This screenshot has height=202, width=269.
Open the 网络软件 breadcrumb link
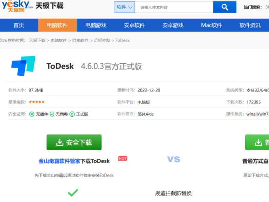[x=80, y=40]
